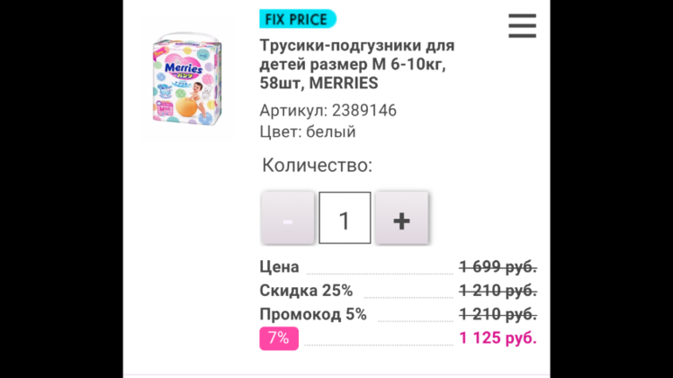The width and height of the screenshot is (673, 378).
Task: Click the Количество label
Action: [317, 165]
